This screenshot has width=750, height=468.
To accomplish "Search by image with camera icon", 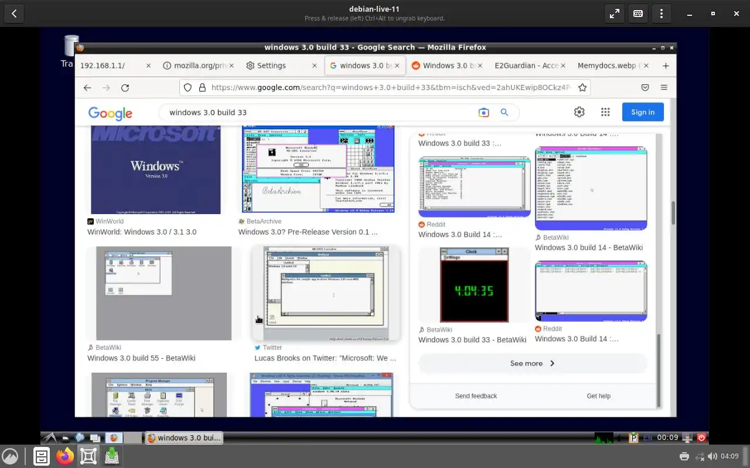I will tap(483, 112).
